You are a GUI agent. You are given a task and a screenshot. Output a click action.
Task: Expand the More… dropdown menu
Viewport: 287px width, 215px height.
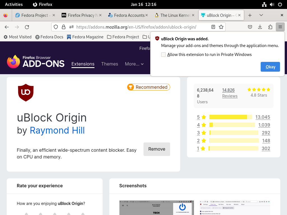point(134,64)
